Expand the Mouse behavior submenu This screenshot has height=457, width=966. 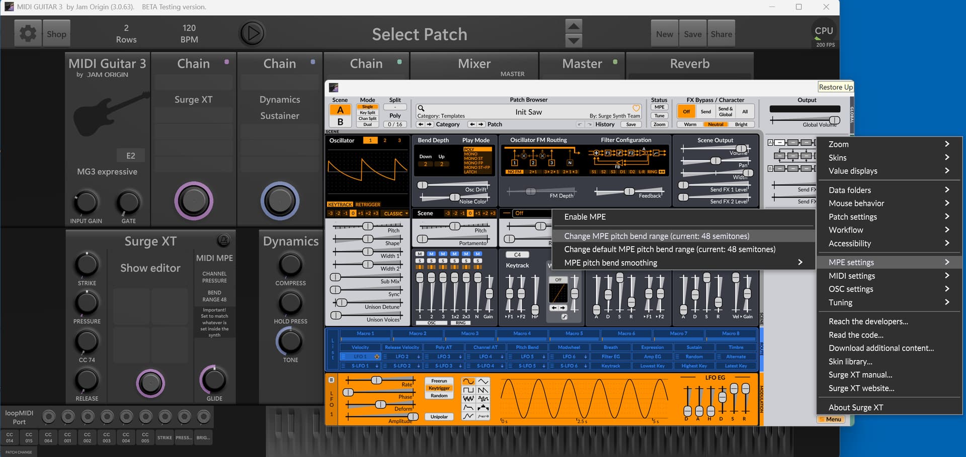pyautogui.click(x=890, y=203)
